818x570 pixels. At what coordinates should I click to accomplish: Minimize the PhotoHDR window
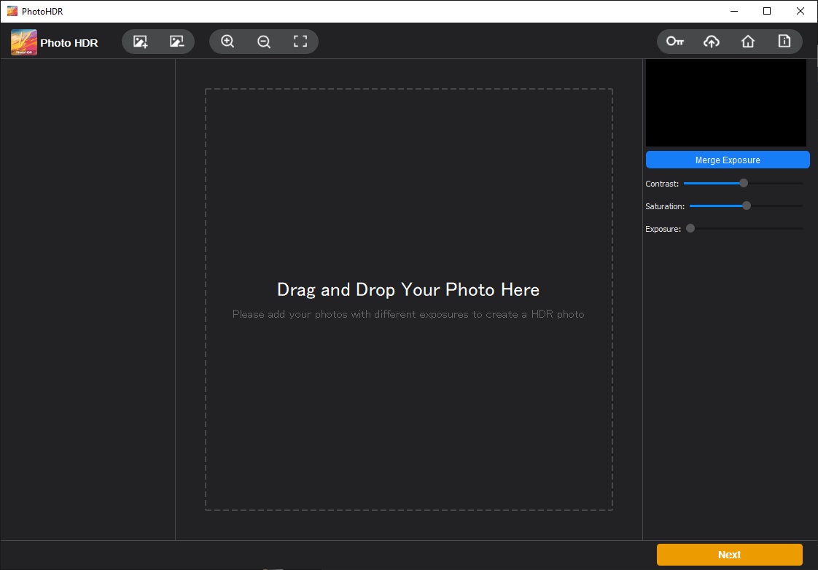734,11
